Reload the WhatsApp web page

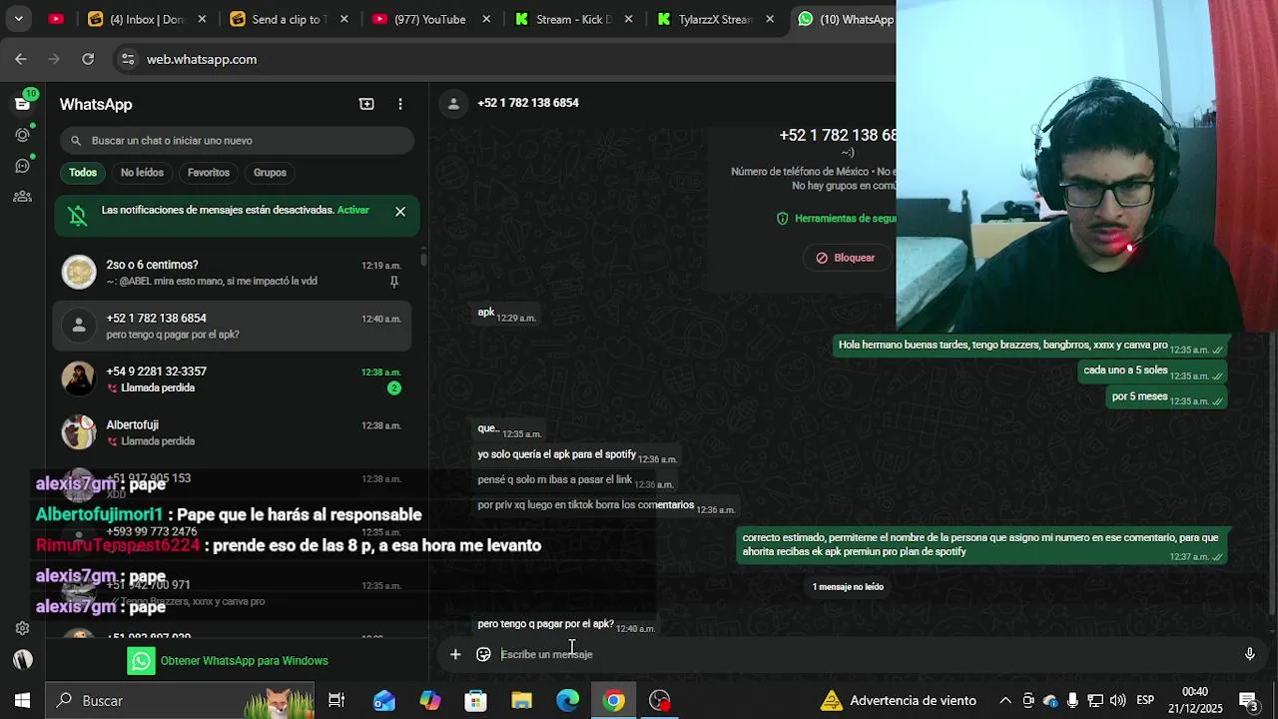pos(88,59)
